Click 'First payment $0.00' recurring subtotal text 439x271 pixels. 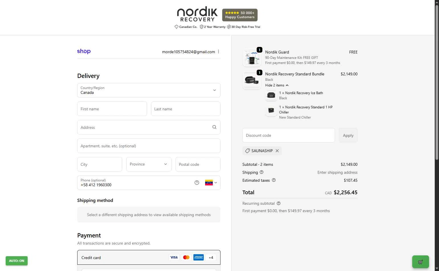point(286,211)
